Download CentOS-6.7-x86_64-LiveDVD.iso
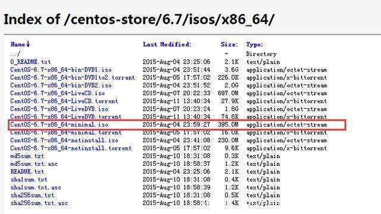This screenshot has width=381, height=214. pyautogui.click(x=60, y=109)
